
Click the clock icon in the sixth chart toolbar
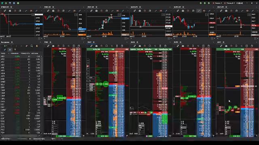point(231,11)
